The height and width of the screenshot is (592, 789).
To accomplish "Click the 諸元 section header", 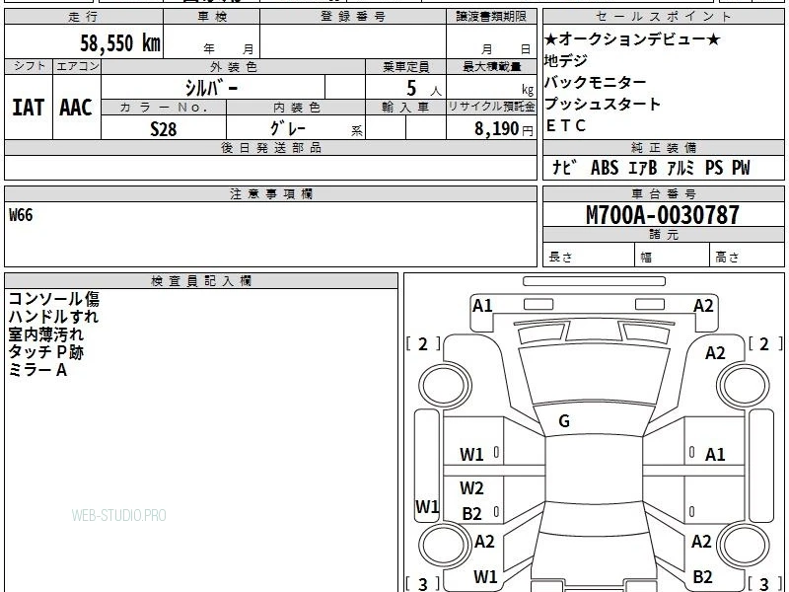I will coord(663,234).
